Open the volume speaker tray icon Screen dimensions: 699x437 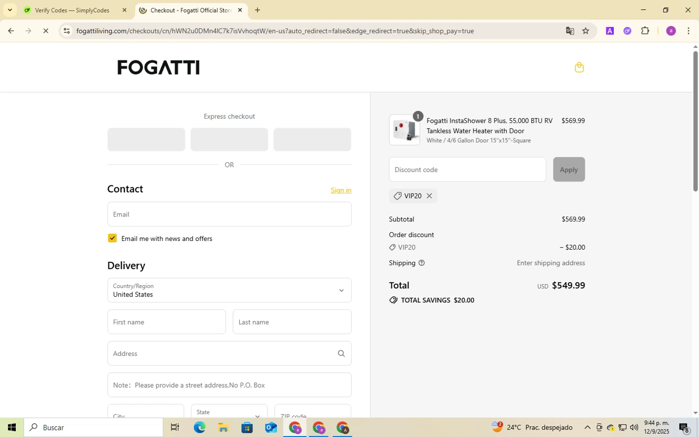click(x=634, y=427)
